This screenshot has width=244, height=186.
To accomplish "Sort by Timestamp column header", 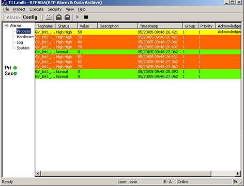I will click(160, 26).
